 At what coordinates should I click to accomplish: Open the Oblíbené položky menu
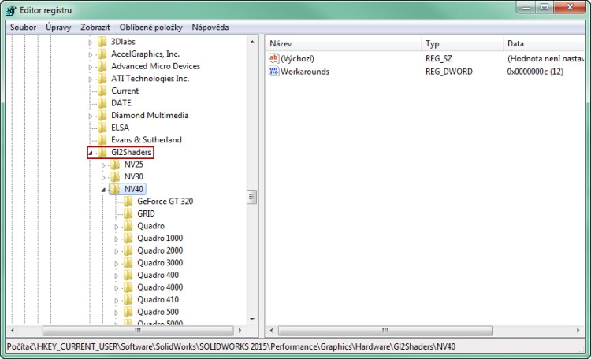(151, 27)
